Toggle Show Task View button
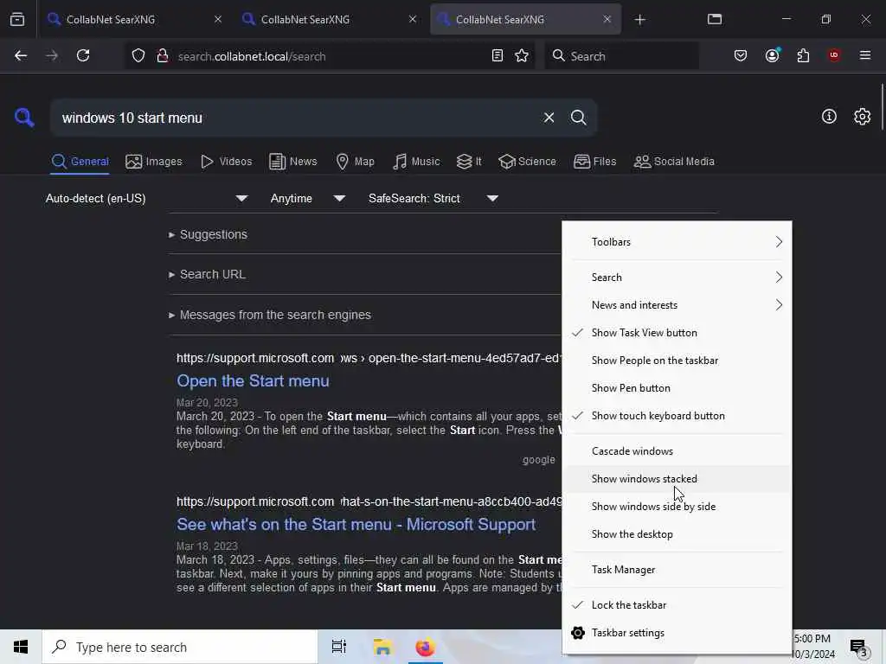The image size is (886, 664). pos(677,333)
